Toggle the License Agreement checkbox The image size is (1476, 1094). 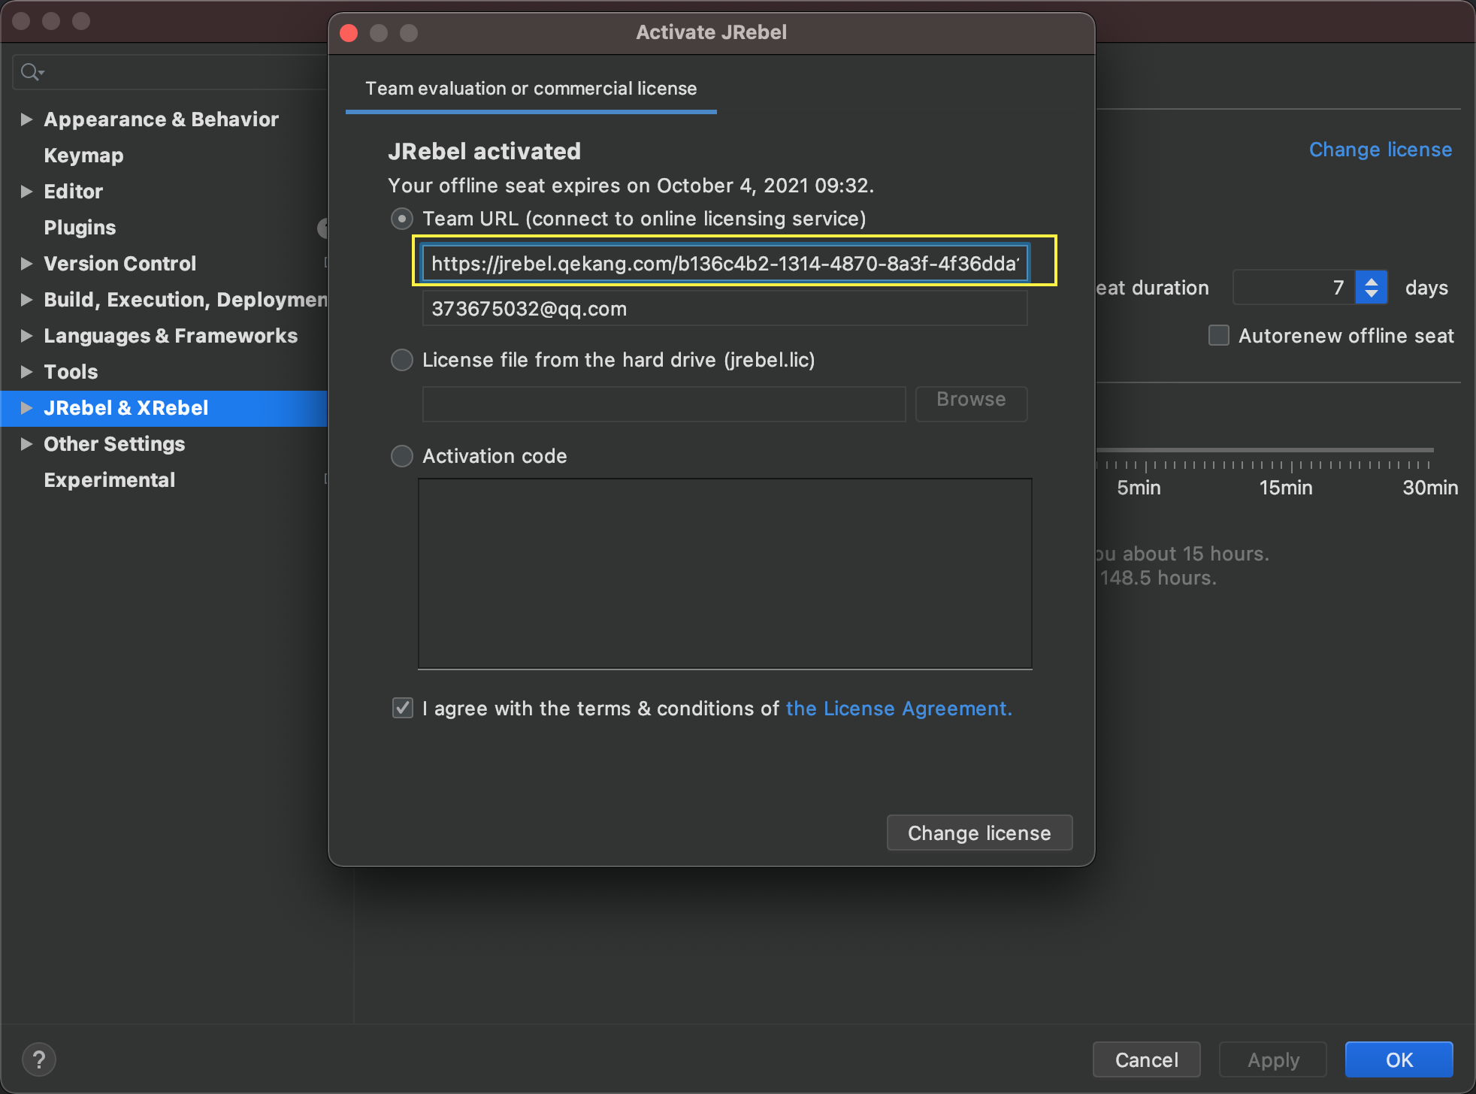point(403,708)
